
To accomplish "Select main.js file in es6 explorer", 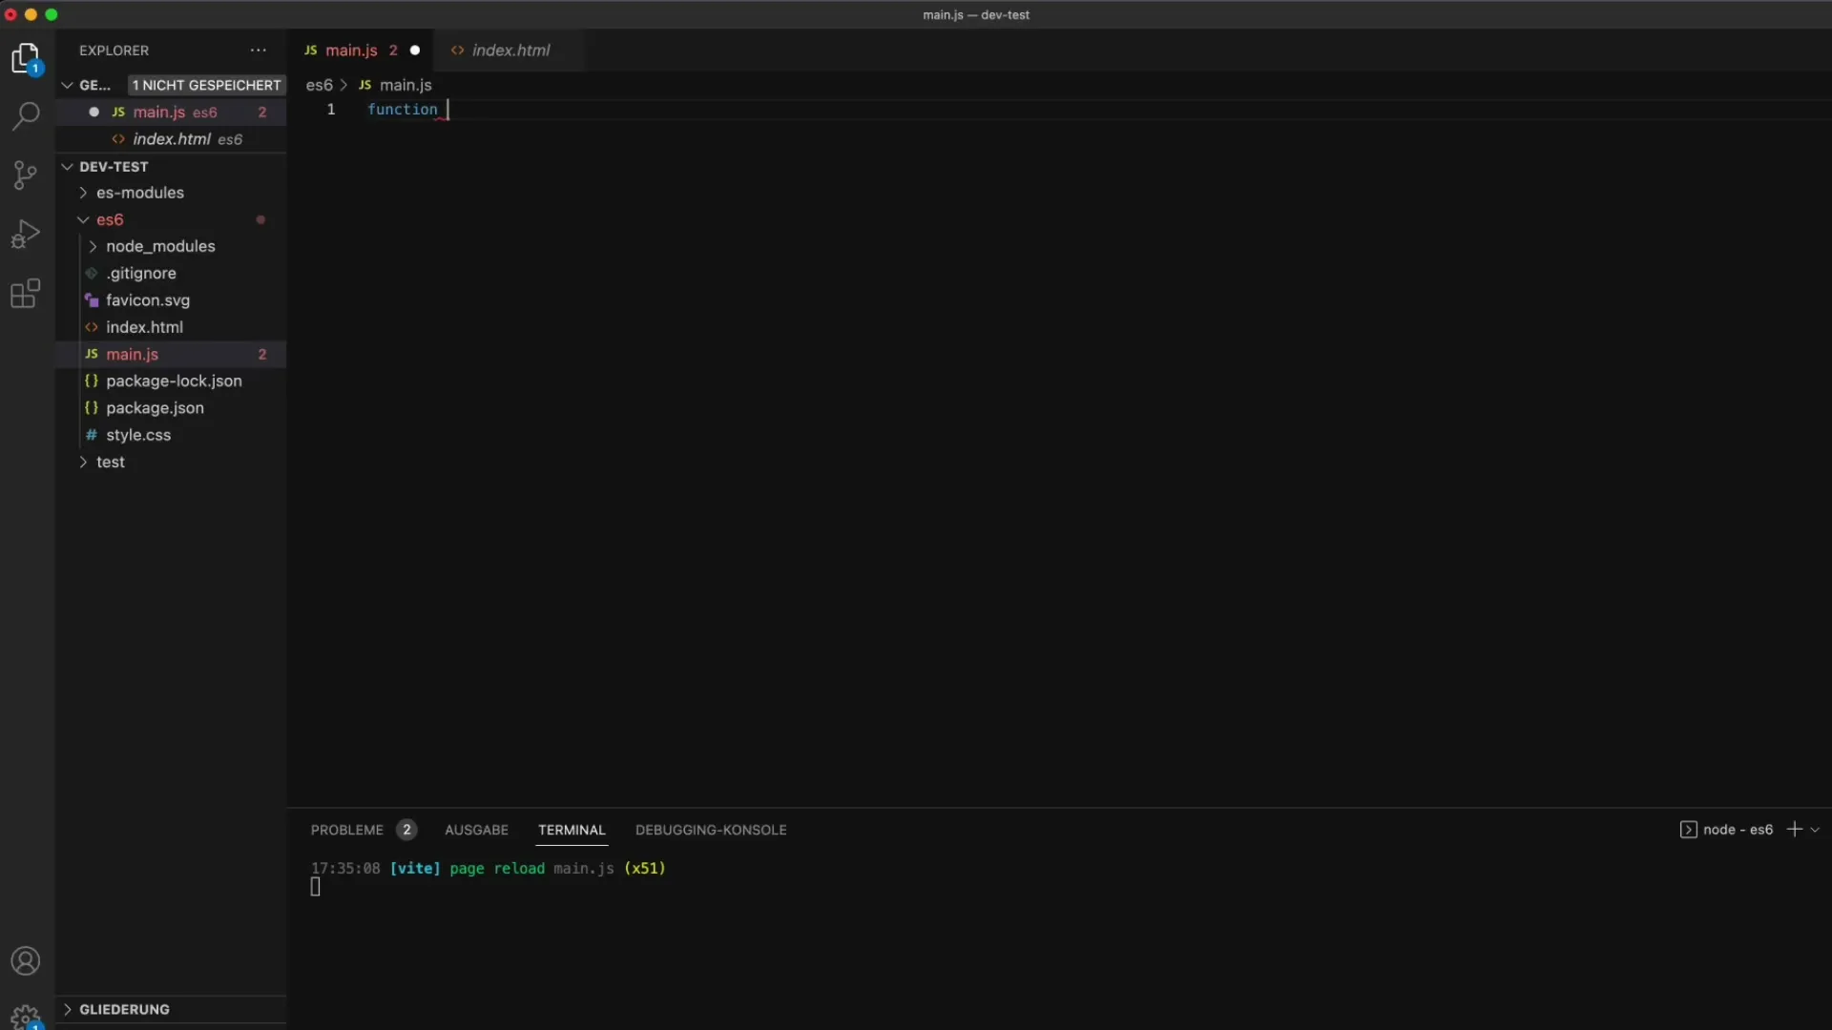I will click(x=134, y=354).
